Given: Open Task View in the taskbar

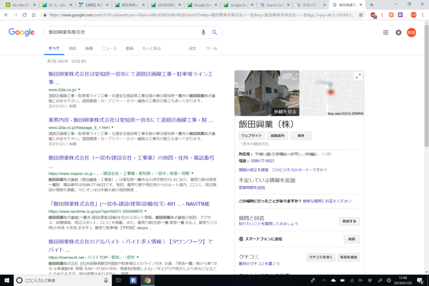Looking at the screenshot, I should tap(119, 280).
